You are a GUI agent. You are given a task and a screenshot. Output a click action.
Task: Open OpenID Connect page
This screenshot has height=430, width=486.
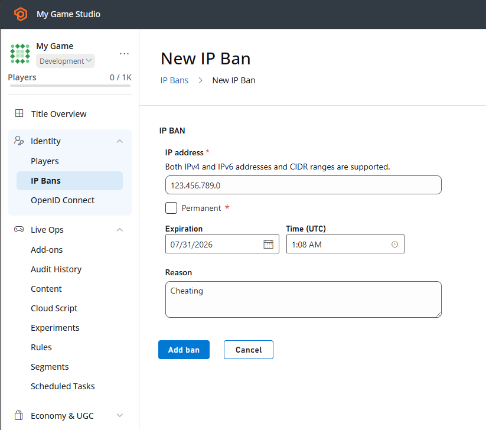[x=63, y=200]
